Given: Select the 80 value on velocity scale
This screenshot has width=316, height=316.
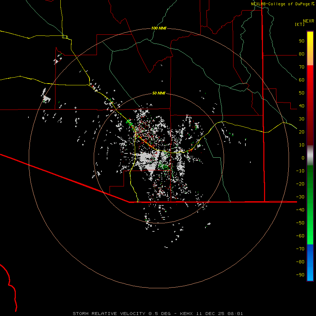Looking at the screenshot, I should point(302,54).
